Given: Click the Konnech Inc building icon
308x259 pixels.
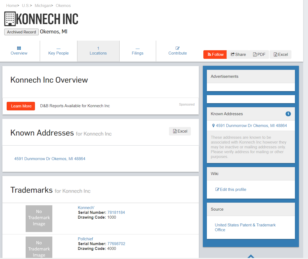Looking at the screenshot, I should point(10,19).
